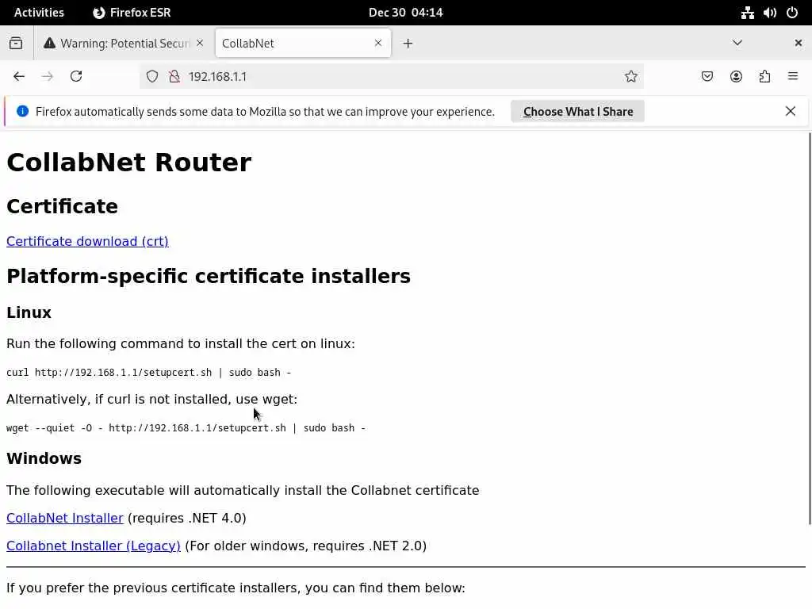Image resolution: width=812 pixels, height=609 pixels.
Task: Click the info icon in notification bar
Action: point(23,111)
